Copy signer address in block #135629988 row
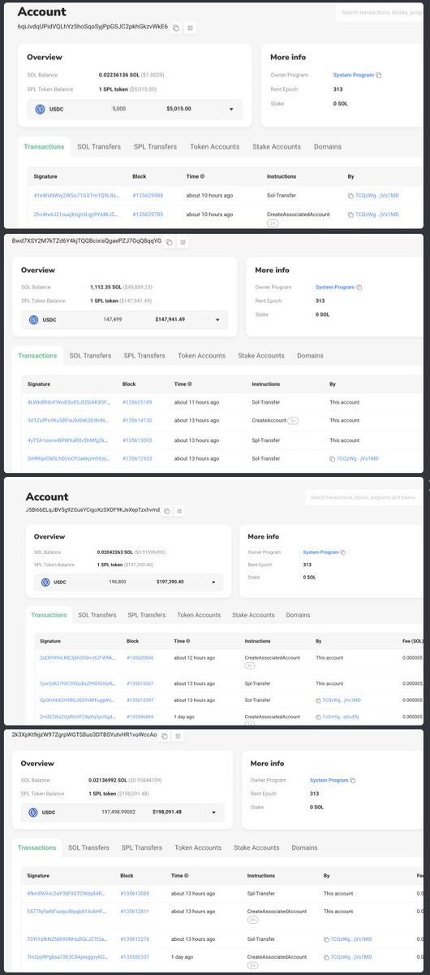430x975 pixels. [x=350, y=196]
